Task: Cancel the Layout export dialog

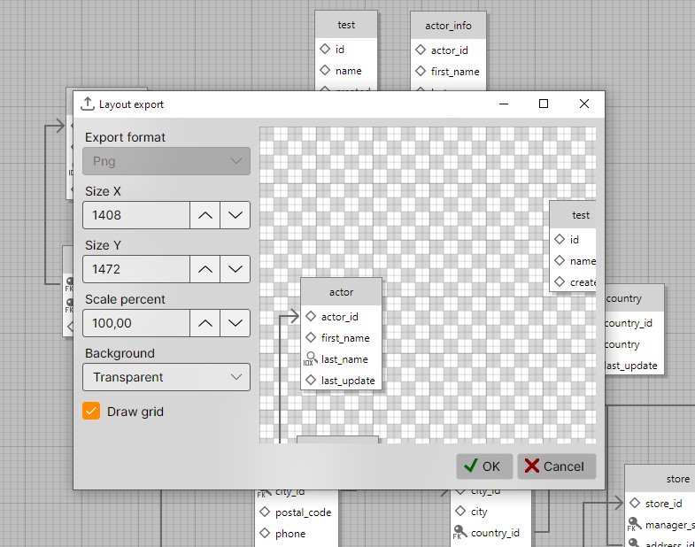Action: 557,466
